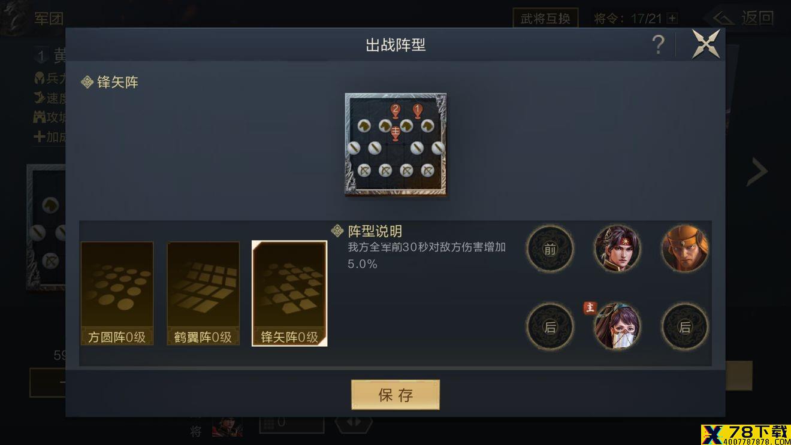Click the formation preview board
Screen dimensions: 791x445
click(395, 144)
